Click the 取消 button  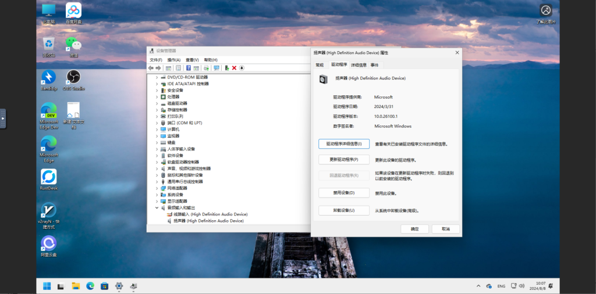pos(446,229)
